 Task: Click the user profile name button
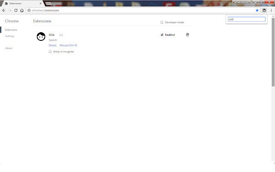point(241,2)
